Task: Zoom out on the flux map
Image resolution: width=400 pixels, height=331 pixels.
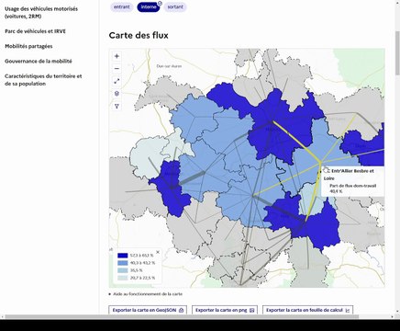Action: pyautogui.click(x=117, y=69)
